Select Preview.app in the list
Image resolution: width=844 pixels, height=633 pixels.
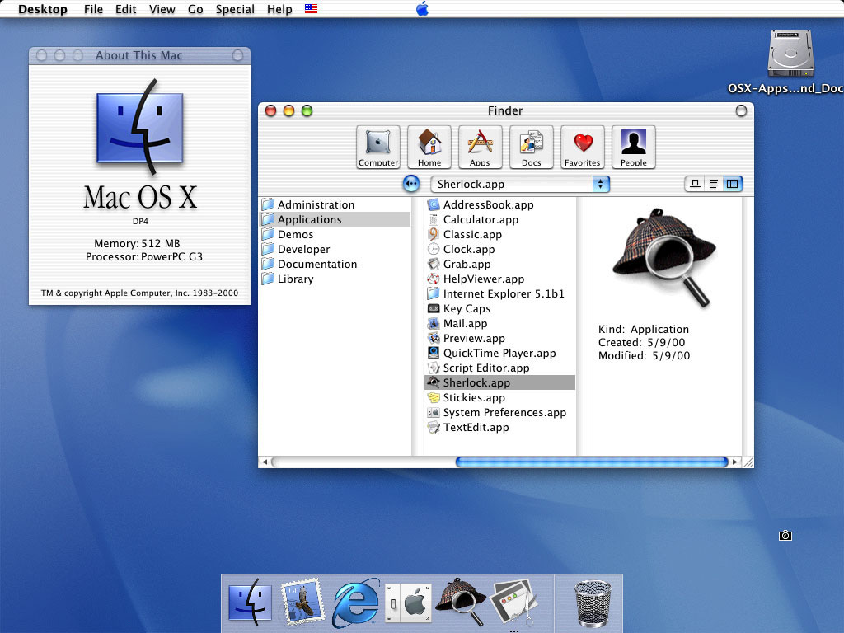pos(500,338)
